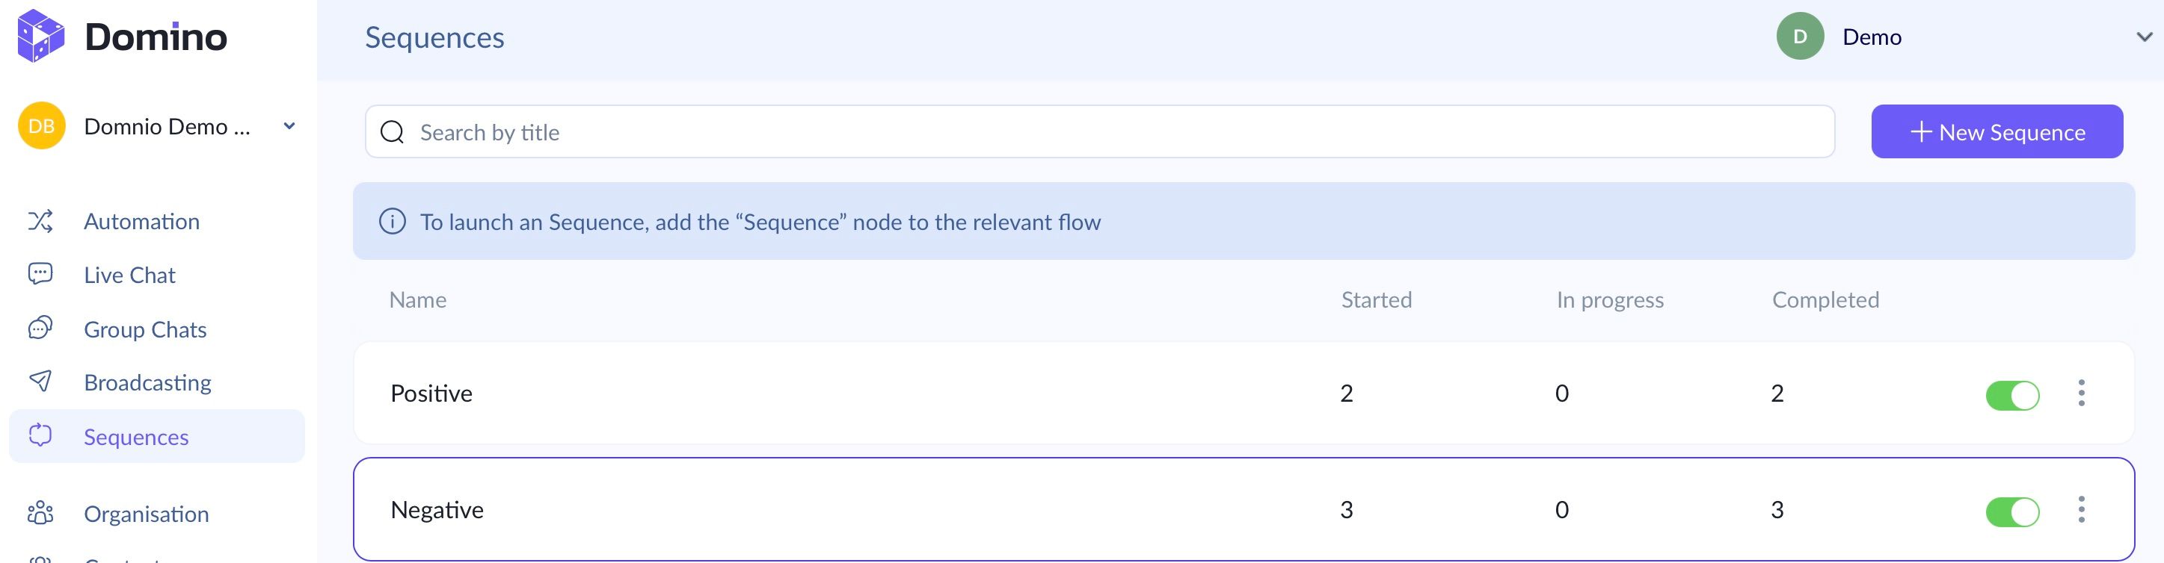Open the Negative sequence row

point(437,510)
